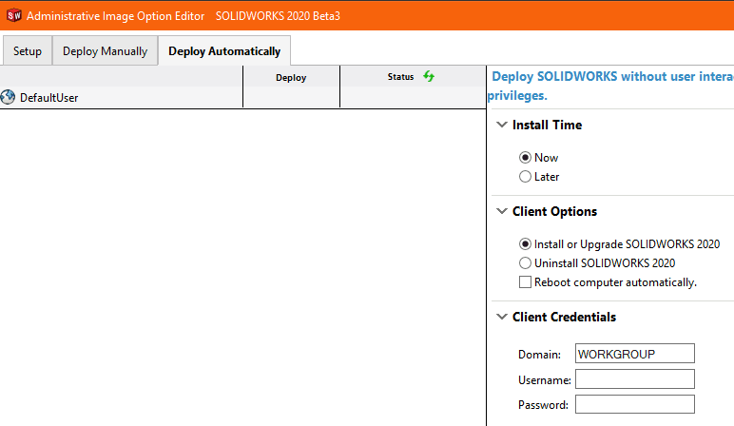This screenshot has height=426, width=734.
Task: Click the Domain: label
Action: pos(539,355)
